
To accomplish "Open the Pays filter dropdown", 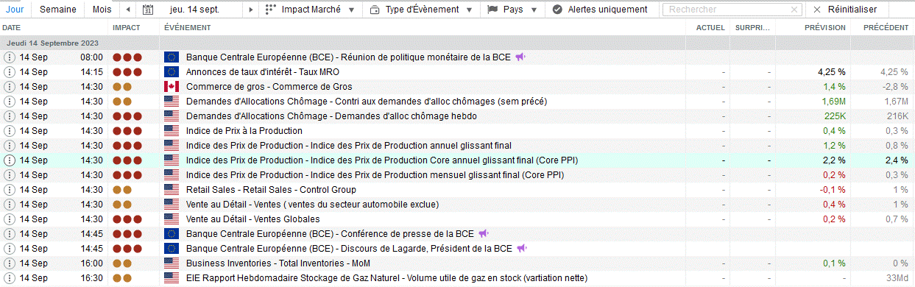I will tap(514, 10).
